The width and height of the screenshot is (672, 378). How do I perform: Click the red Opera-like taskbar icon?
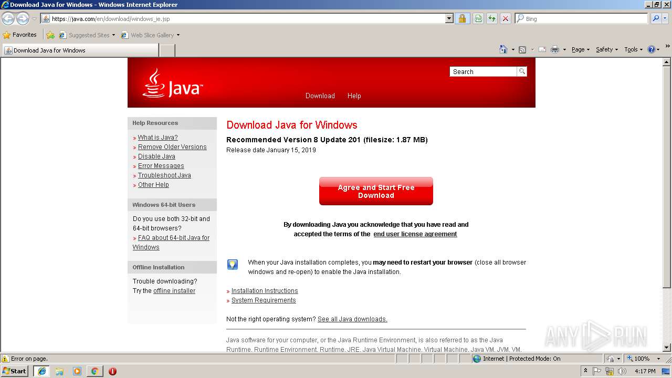[x=112, y=371]
